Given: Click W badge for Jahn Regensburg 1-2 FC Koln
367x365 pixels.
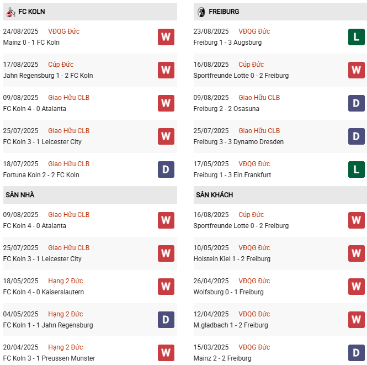Looking at the screenshot, I should point(166,70).
